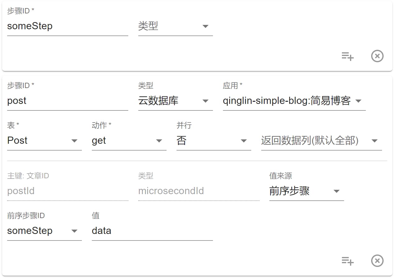The height and width of the screenshot is (280, 397).
Task: Click the disabled postId primary key field
Action: point(68,191)
